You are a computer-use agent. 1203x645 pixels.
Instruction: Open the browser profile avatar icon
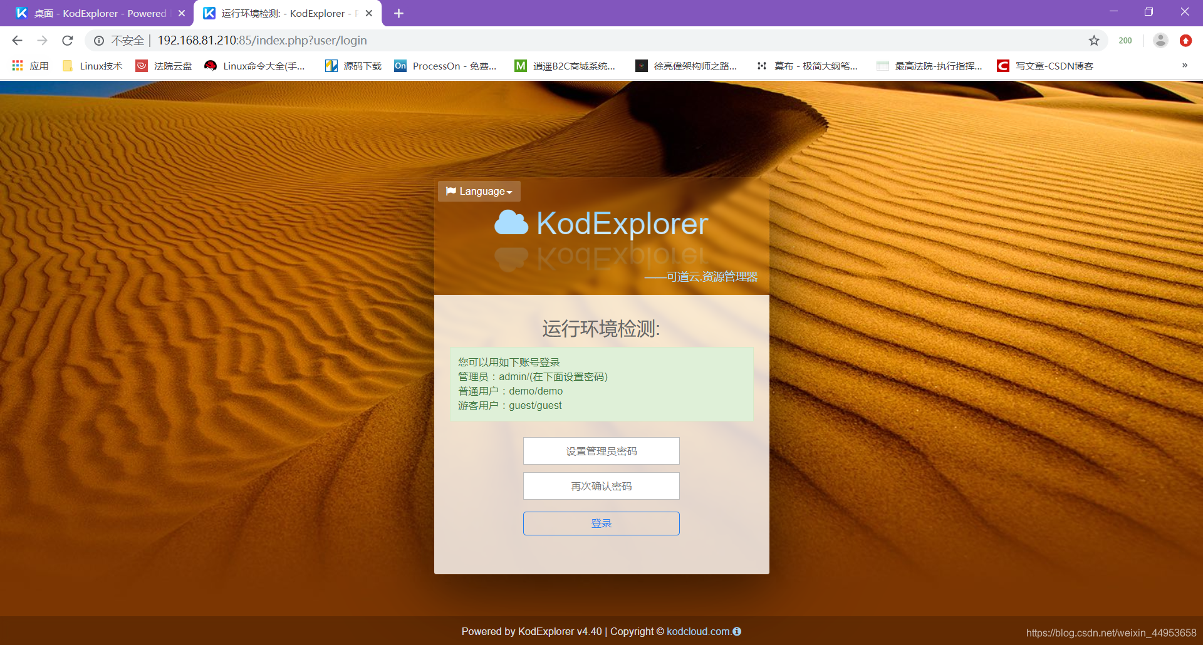(x=1160, y=40)
